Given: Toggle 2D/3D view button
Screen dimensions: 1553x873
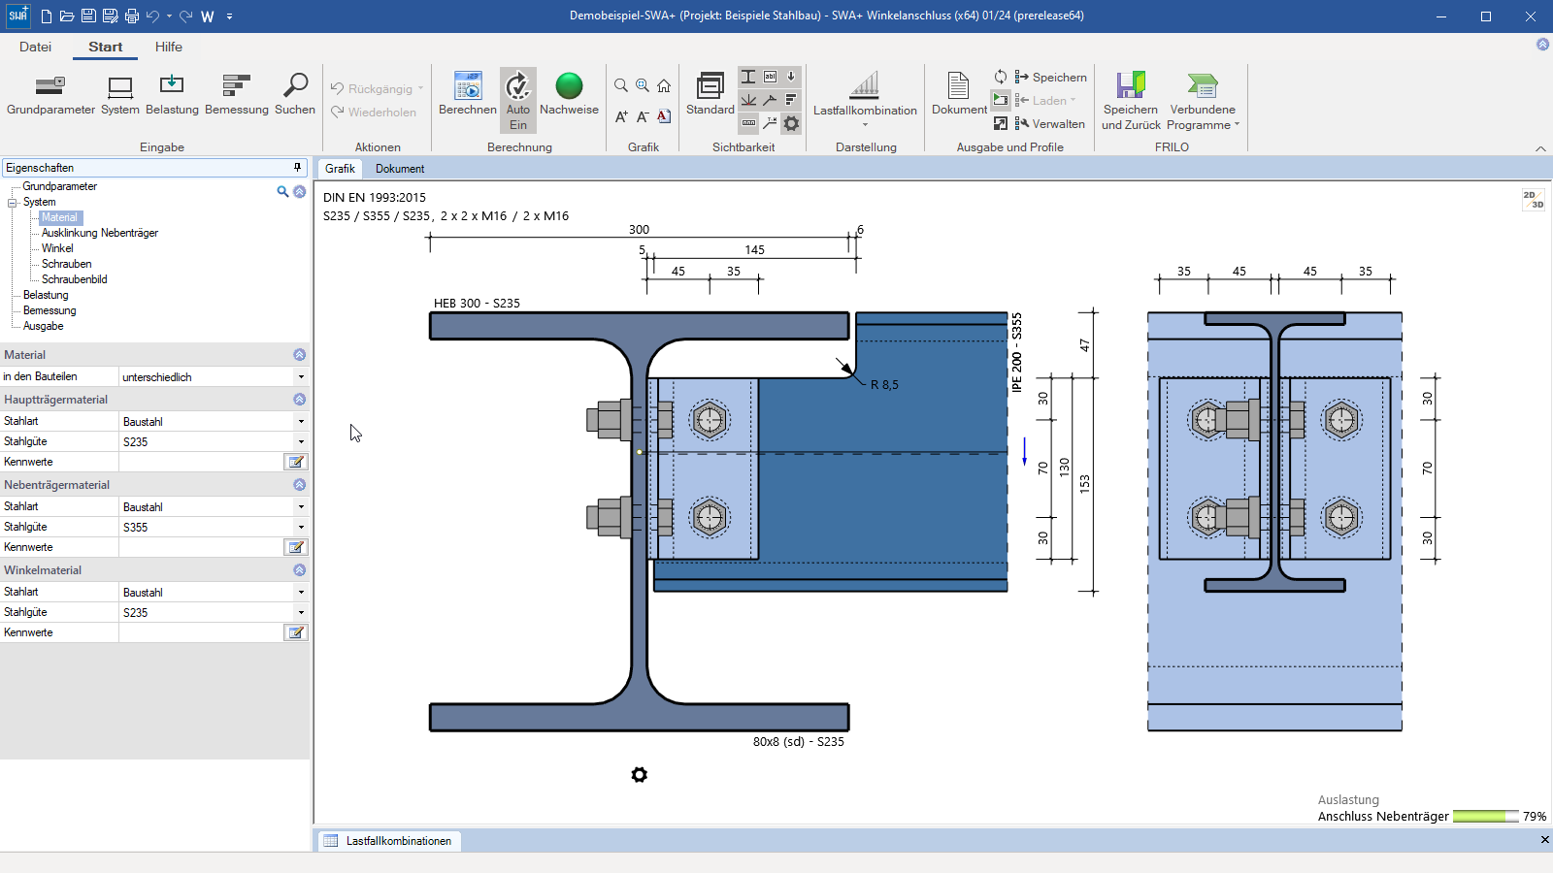Looking at the screenshot, I should (1534, 200).
